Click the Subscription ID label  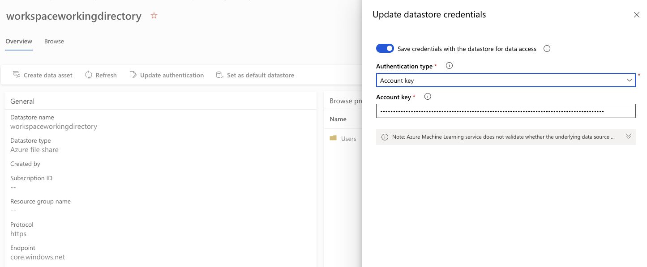tap(31, 178)
